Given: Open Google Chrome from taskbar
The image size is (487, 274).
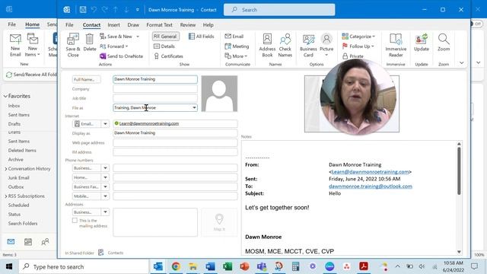Looking at the screenshot, I should 176,266.
